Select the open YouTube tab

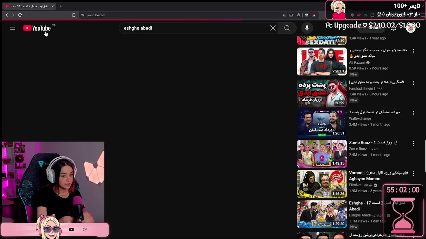coord(29,6)
